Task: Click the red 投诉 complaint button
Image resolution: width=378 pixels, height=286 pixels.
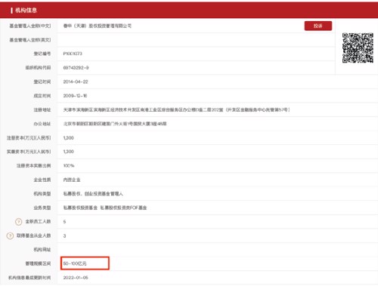Action: pos(318,26)
